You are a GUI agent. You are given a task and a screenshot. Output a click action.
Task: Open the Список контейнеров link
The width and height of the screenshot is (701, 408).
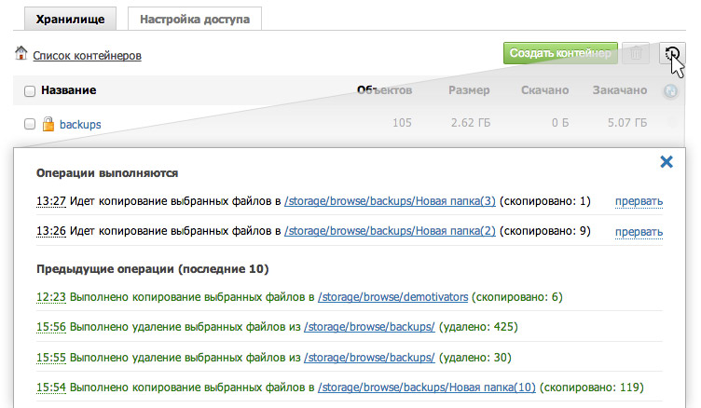tap(87, 56)
